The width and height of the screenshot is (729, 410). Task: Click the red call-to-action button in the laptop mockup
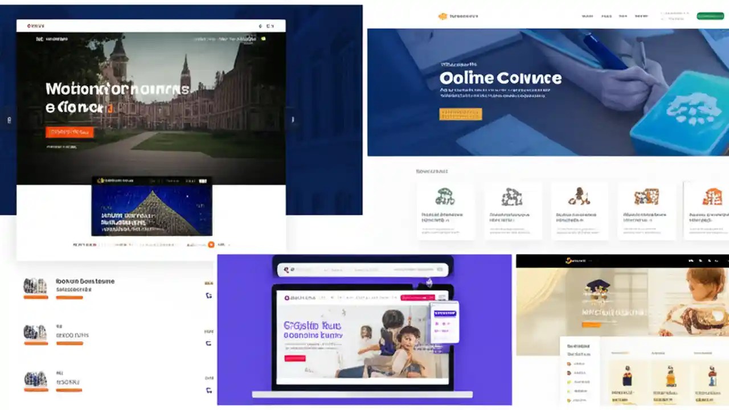[294, 358]
